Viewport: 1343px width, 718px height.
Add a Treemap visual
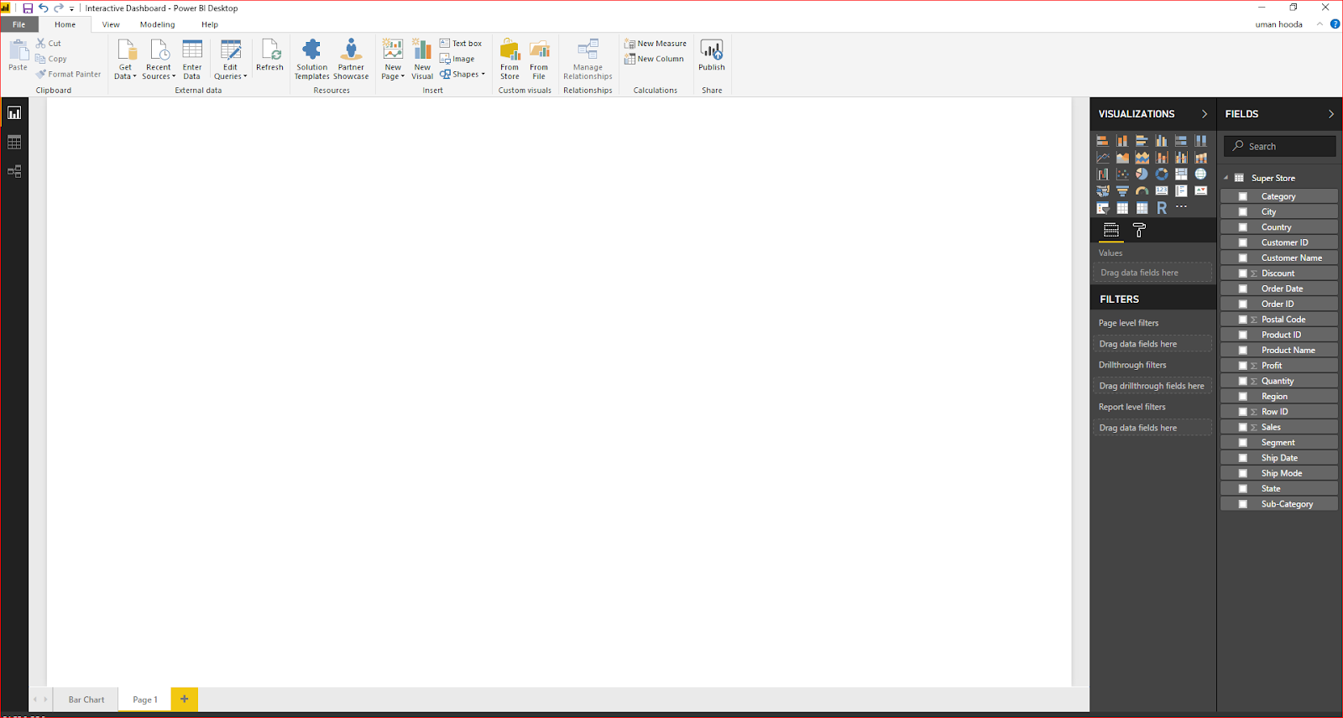[1181, 174]
